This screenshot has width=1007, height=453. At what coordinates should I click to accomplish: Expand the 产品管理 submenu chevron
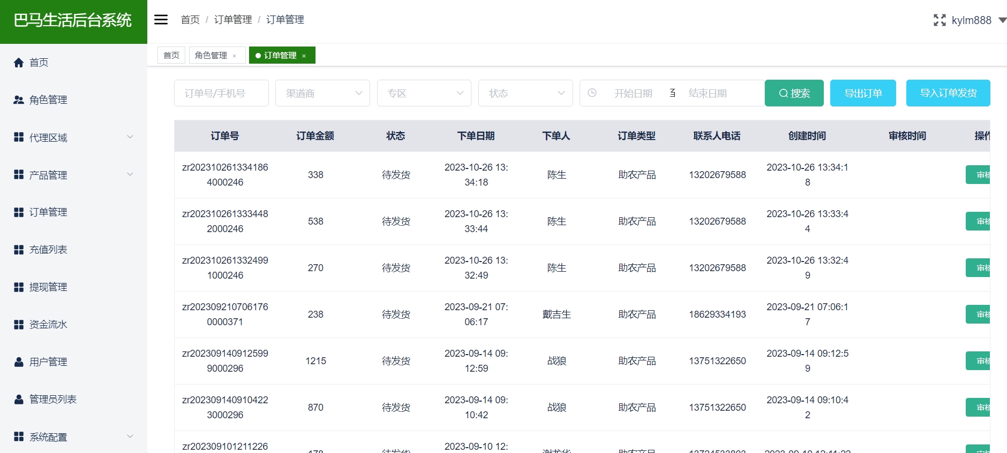(x=130, y=174)
